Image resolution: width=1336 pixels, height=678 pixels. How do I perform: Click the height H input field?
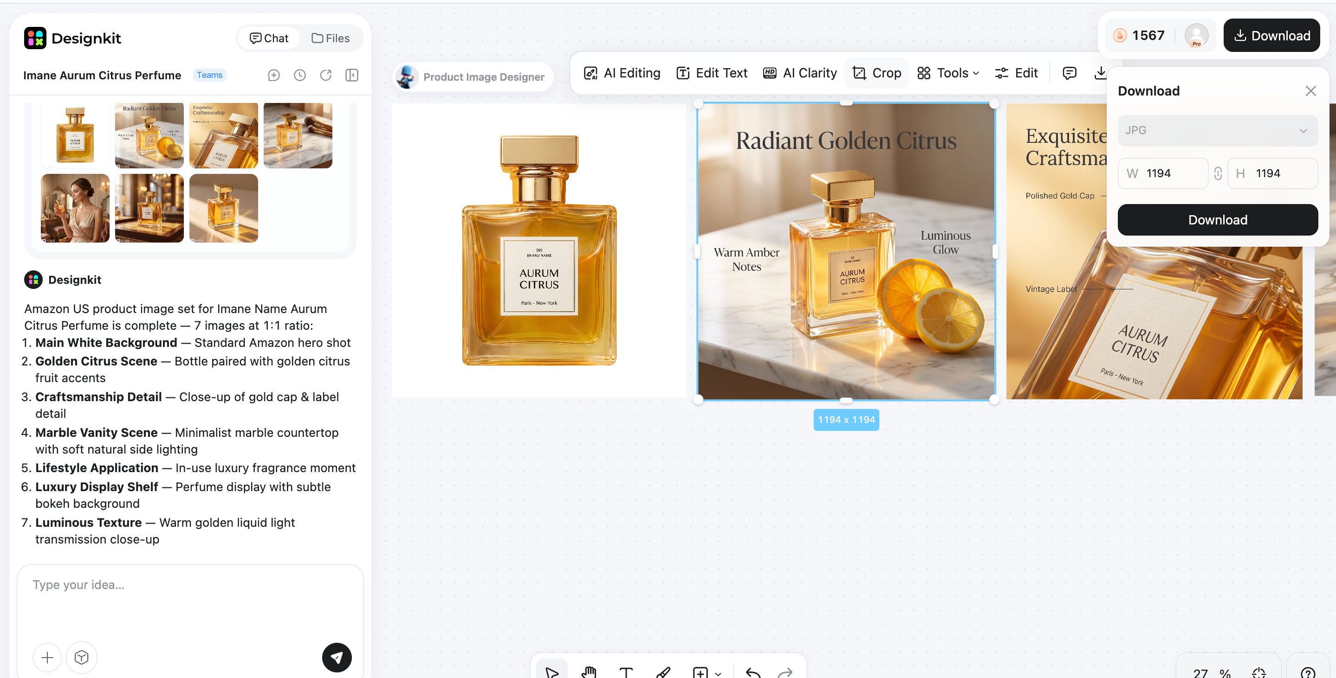pos(1272,173)
